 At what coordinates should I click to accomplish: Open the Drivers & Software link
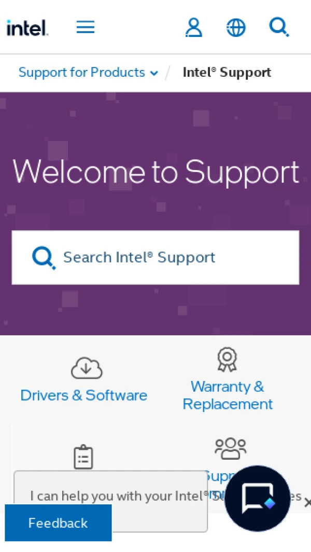(84, 395)
